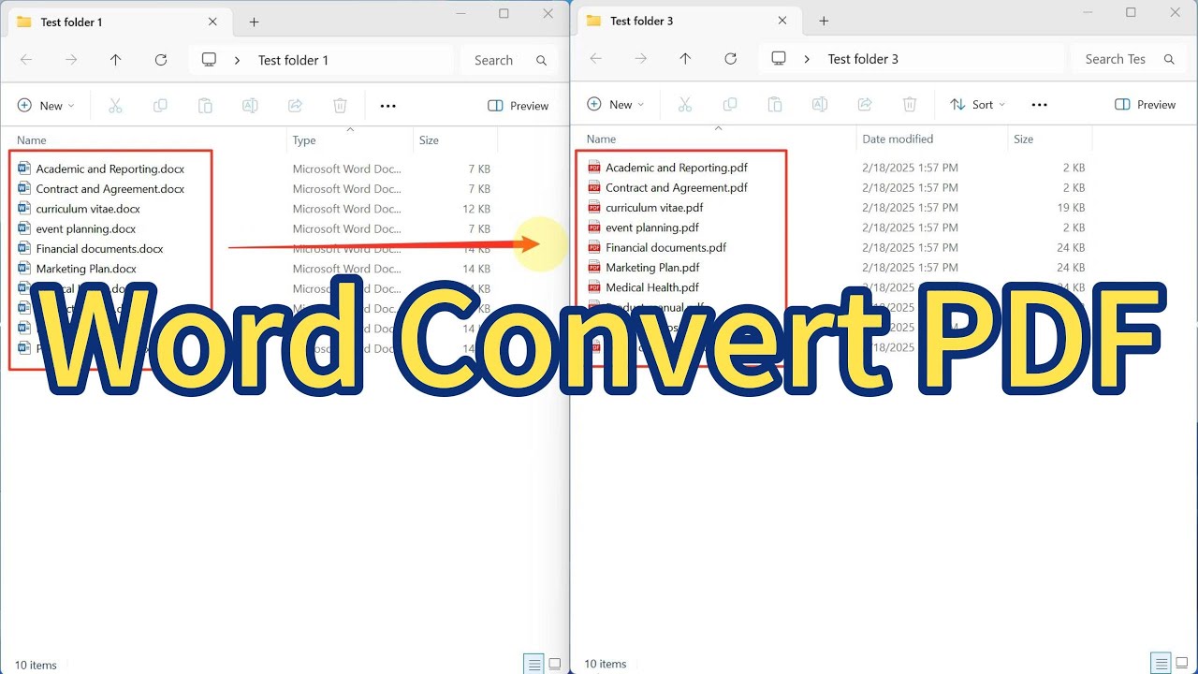
Task: Refresh the Test folder 1 window
Action: tap(161, 60)
